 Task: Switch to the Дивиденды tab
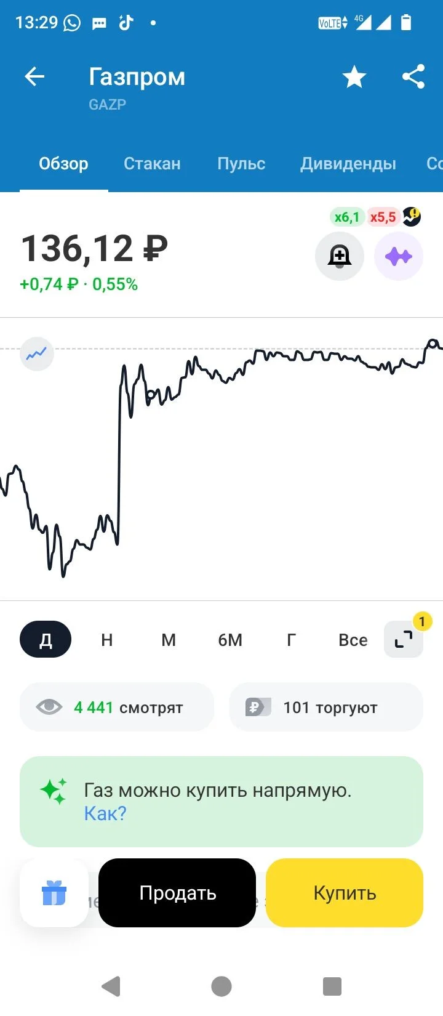348,163
